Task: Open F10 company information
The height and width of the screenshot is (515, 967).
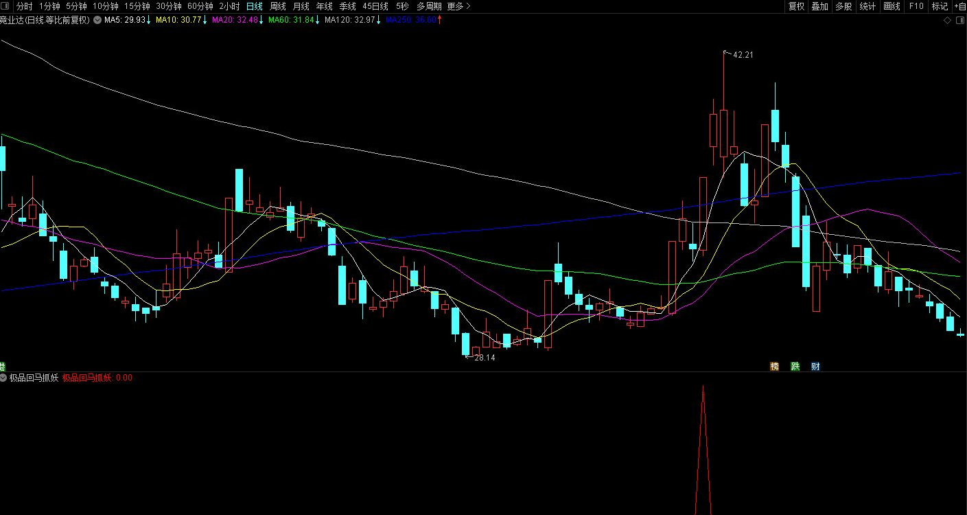Action: point(916,6)
